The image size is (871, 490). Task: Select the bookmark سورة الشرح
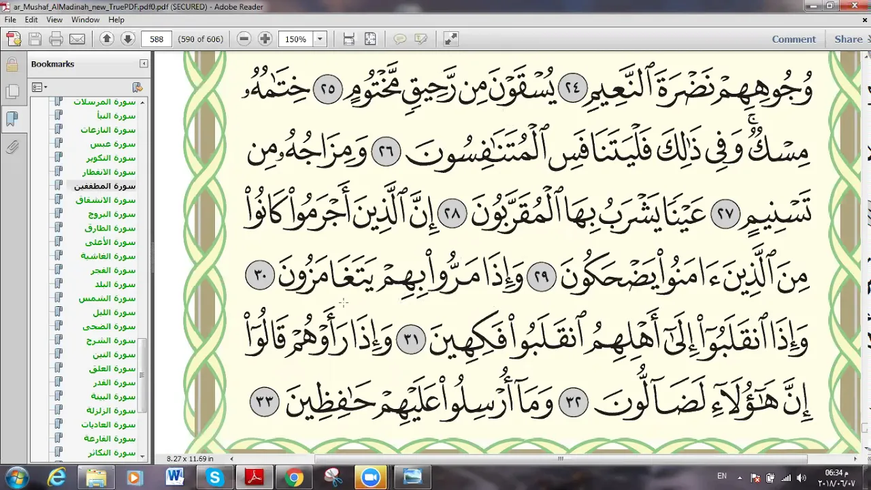coord(112,340)
